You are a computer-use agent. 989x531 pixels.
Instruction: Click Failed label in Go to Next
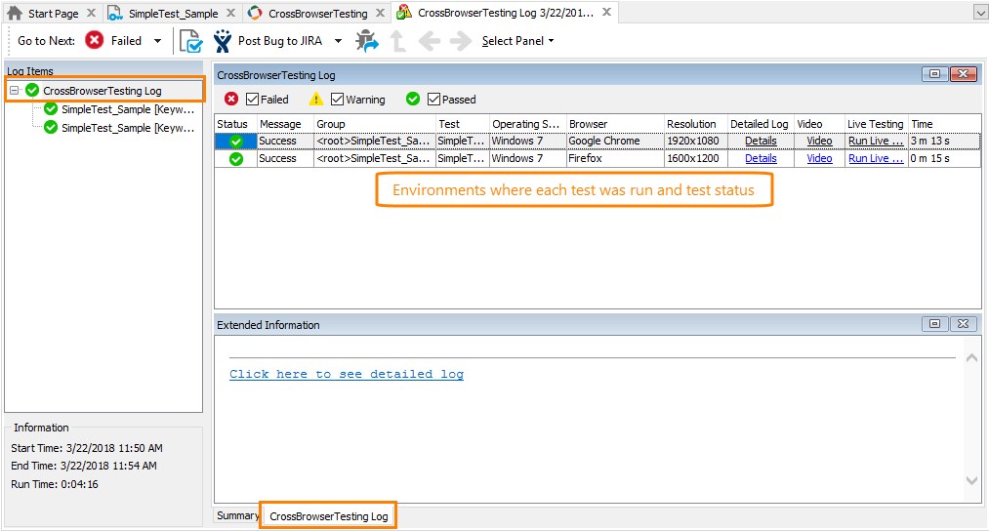[126, 41]
